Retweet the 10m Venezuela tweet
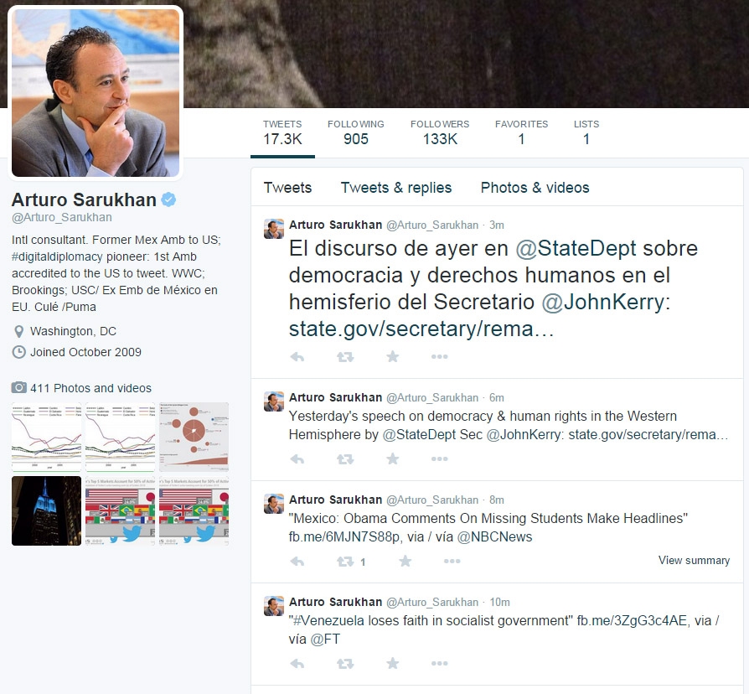Screen dimensions: 749x694 point(345,664)
